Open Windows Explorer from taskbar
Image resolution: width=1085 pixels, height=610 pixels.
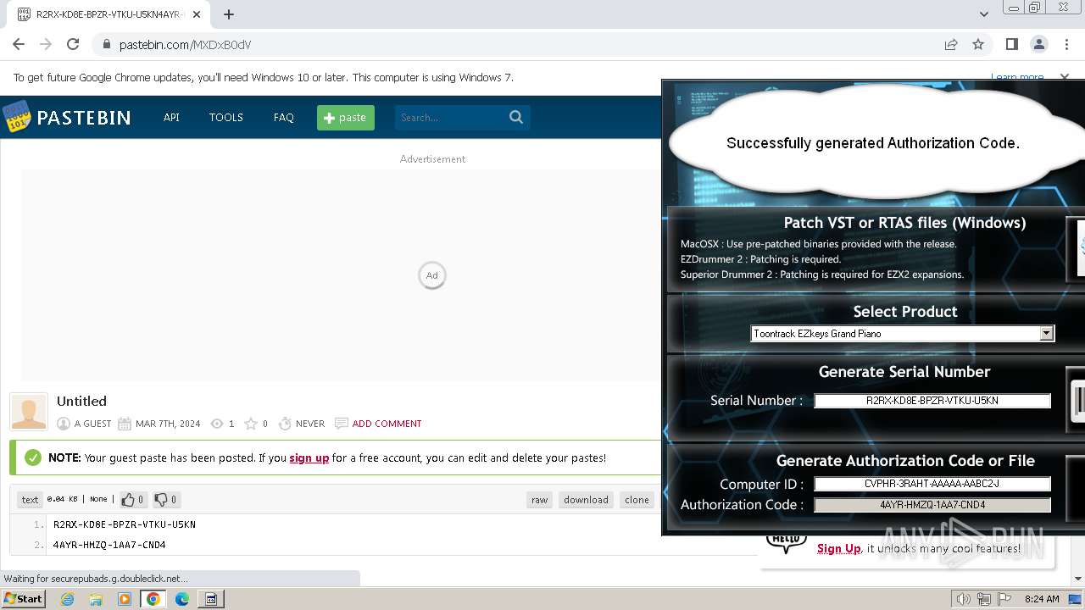click(96, 599)
